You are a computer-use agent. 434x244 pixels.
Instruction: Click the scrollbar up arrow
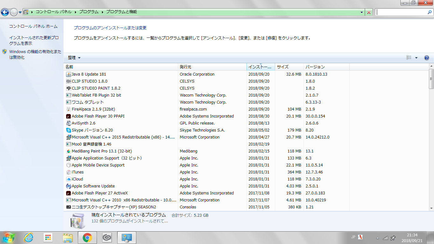point(431,66)
